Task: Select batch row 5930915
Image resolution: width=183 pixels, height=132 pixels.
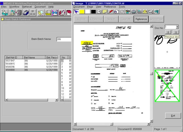Action: [x=31, y=64]
